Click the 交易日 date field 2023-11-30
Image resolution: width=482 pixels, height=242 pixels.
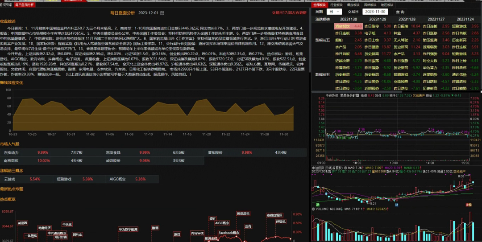[375, 12]
